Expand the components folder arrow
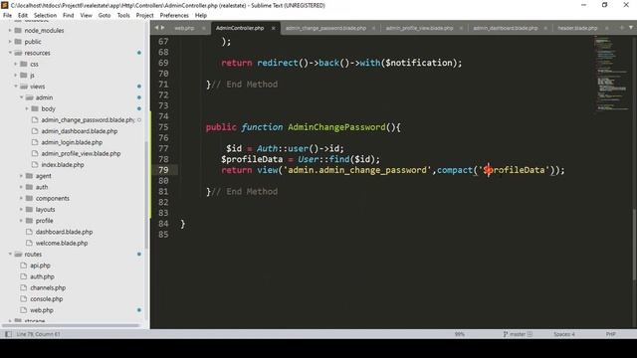637x358 pixels. click(22, 198)
